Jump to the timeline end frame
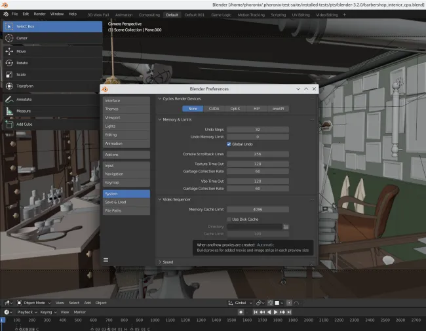This screenshot has width=426, height=331. tap(289, 312)
